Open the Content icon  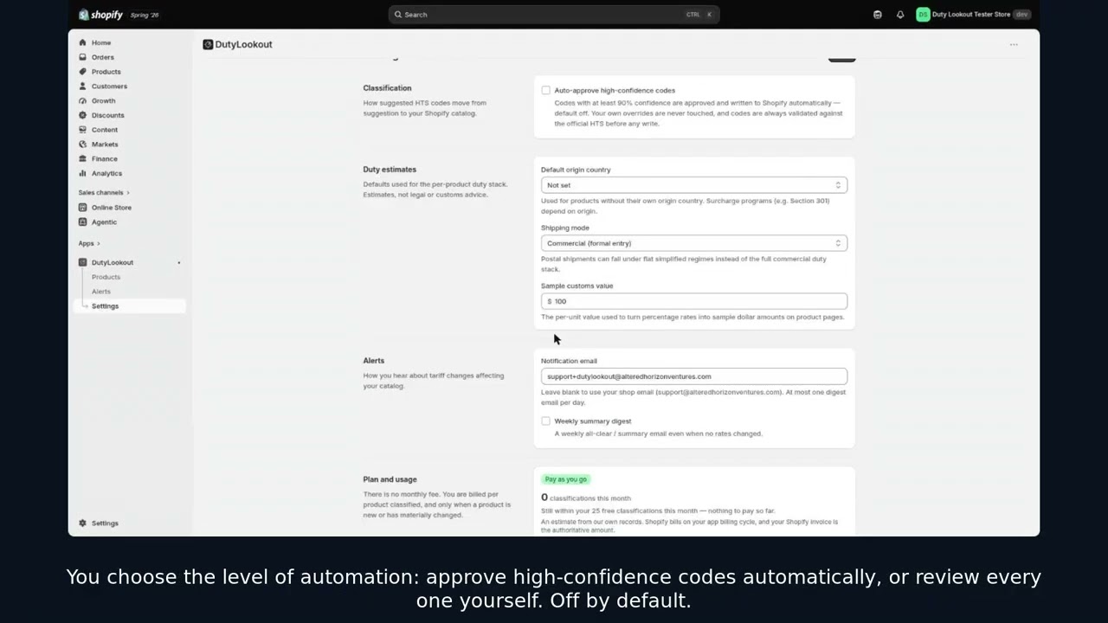pos(83,130)
